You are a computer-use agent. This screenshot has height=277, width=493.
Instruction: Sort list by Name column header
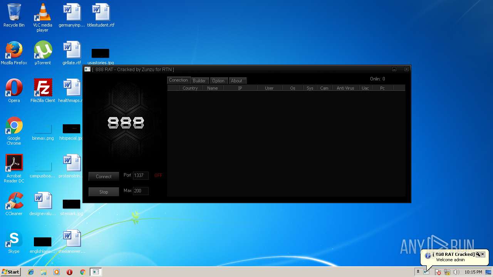(212, 88)
